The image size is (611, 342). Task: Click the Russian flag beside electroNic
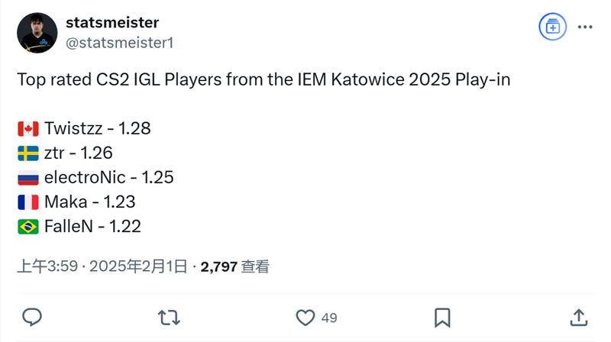(x=28, y=178)
